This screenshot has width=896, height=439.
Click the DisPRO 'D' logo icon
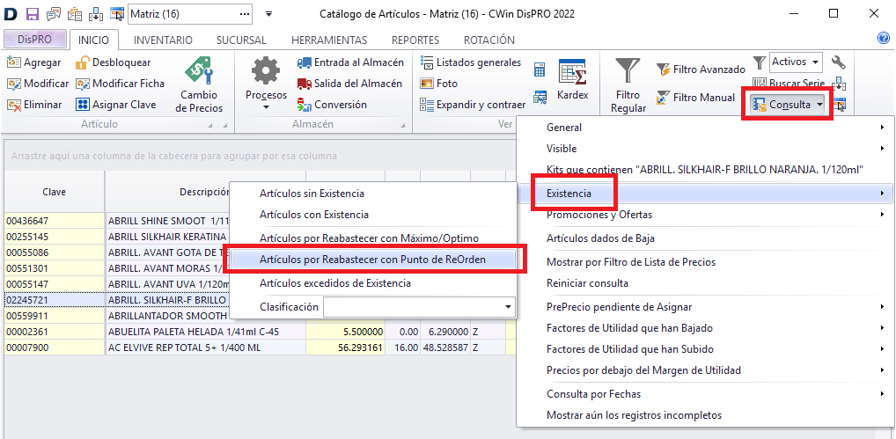11,14
